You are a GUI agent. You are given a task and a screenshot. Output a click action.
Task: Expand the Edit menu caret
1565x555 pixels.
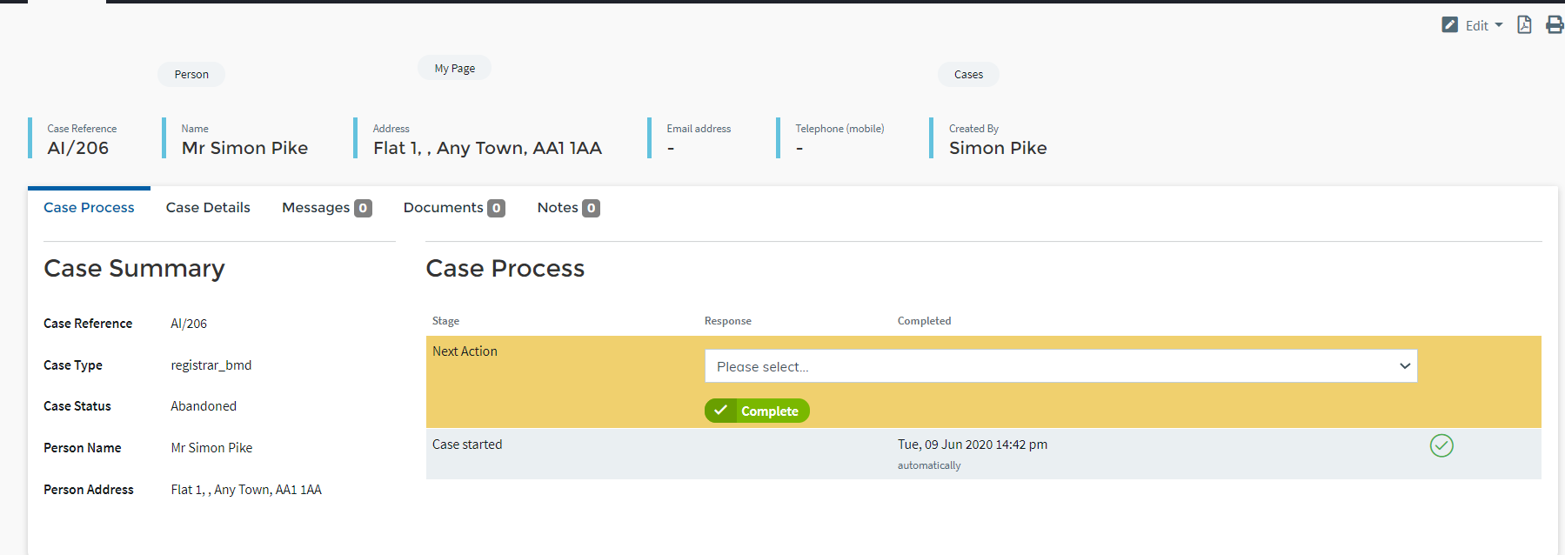point(1499,25)
